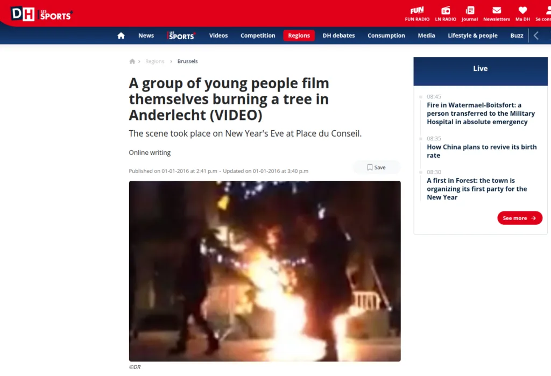Open the Videos menu item
This screenshot has height=376, width=551.
pyautogui.click(x=218, y=36)
